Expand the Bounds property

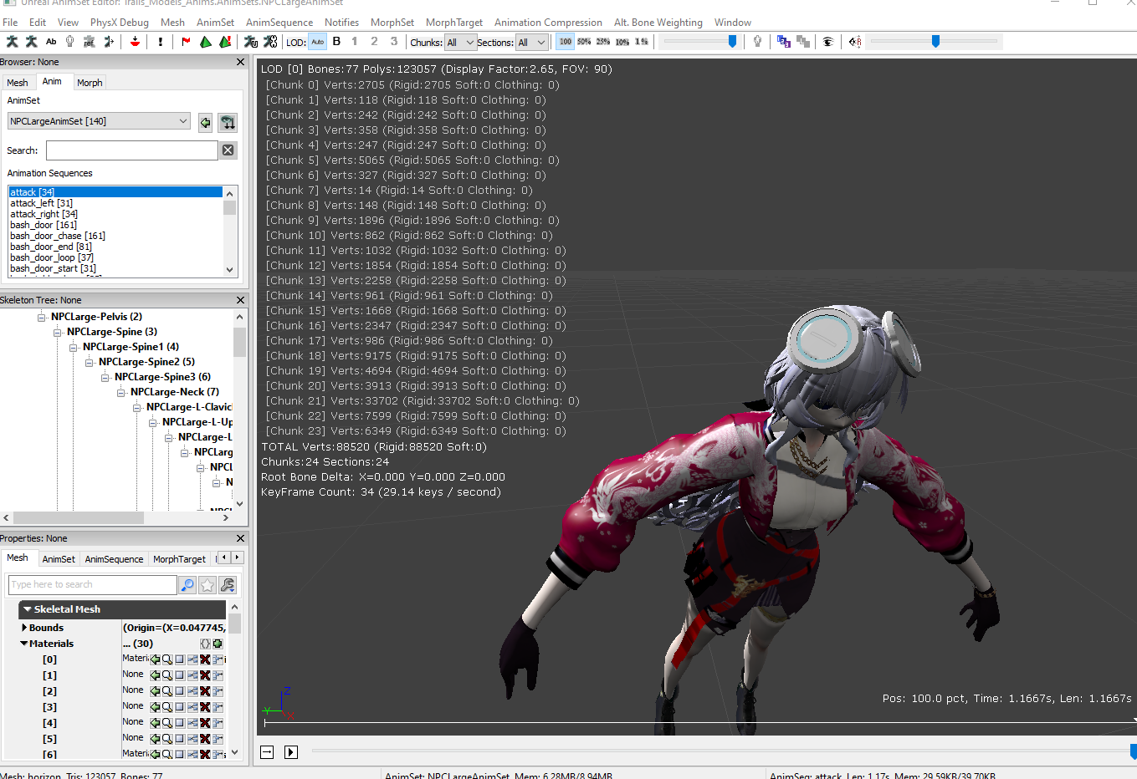click(x=23, y=628)
